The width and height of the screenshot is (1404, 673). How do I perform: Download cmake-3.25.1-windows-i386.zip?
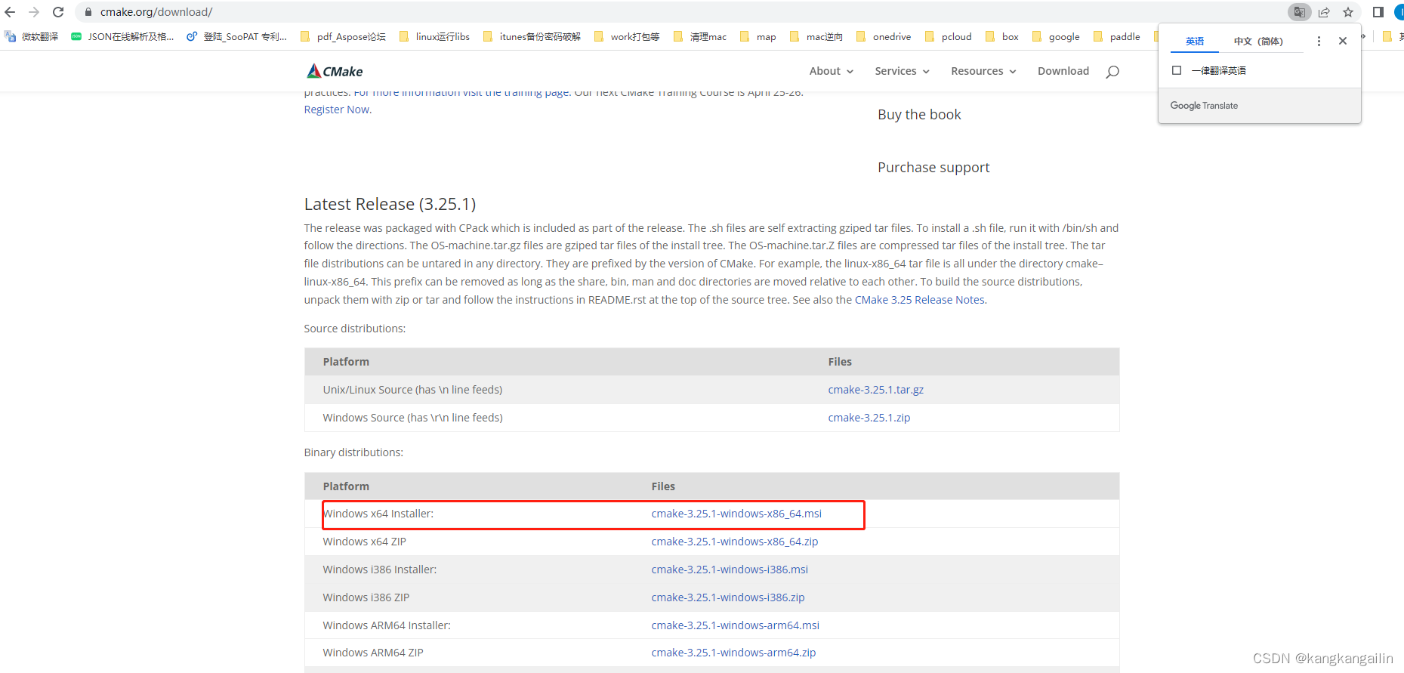728,597
